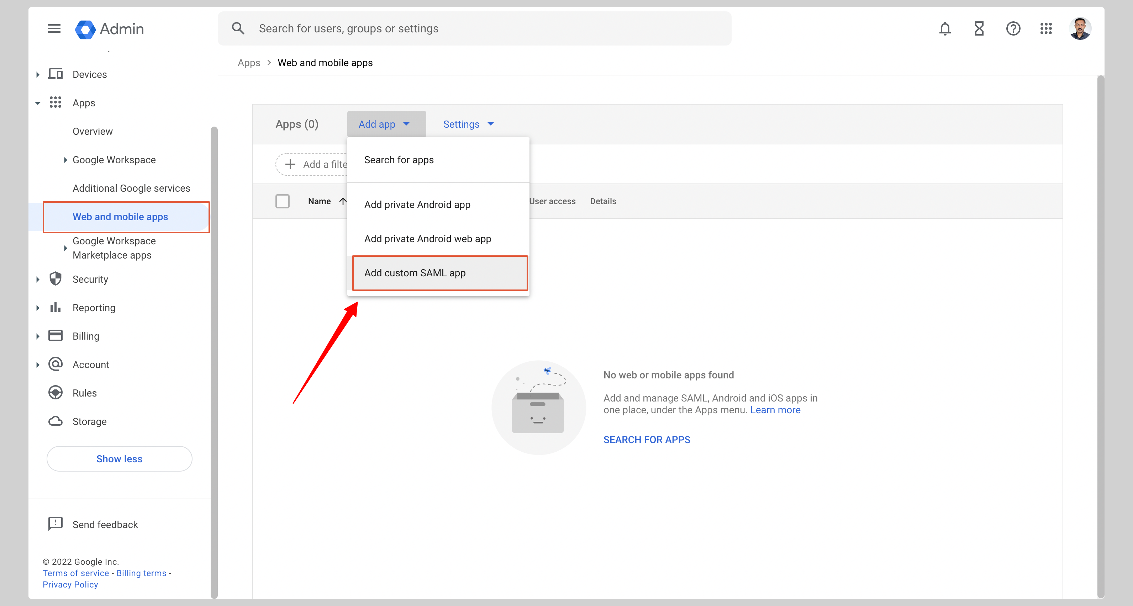Image resolution: width=1133 pixels, height=606 pixels.
Task: Open Google Admin notifications bell
Action: tap(945, 28)
